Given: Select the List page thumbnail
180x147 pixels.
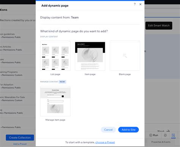Looking at the screenshot, I should [55, 55].
